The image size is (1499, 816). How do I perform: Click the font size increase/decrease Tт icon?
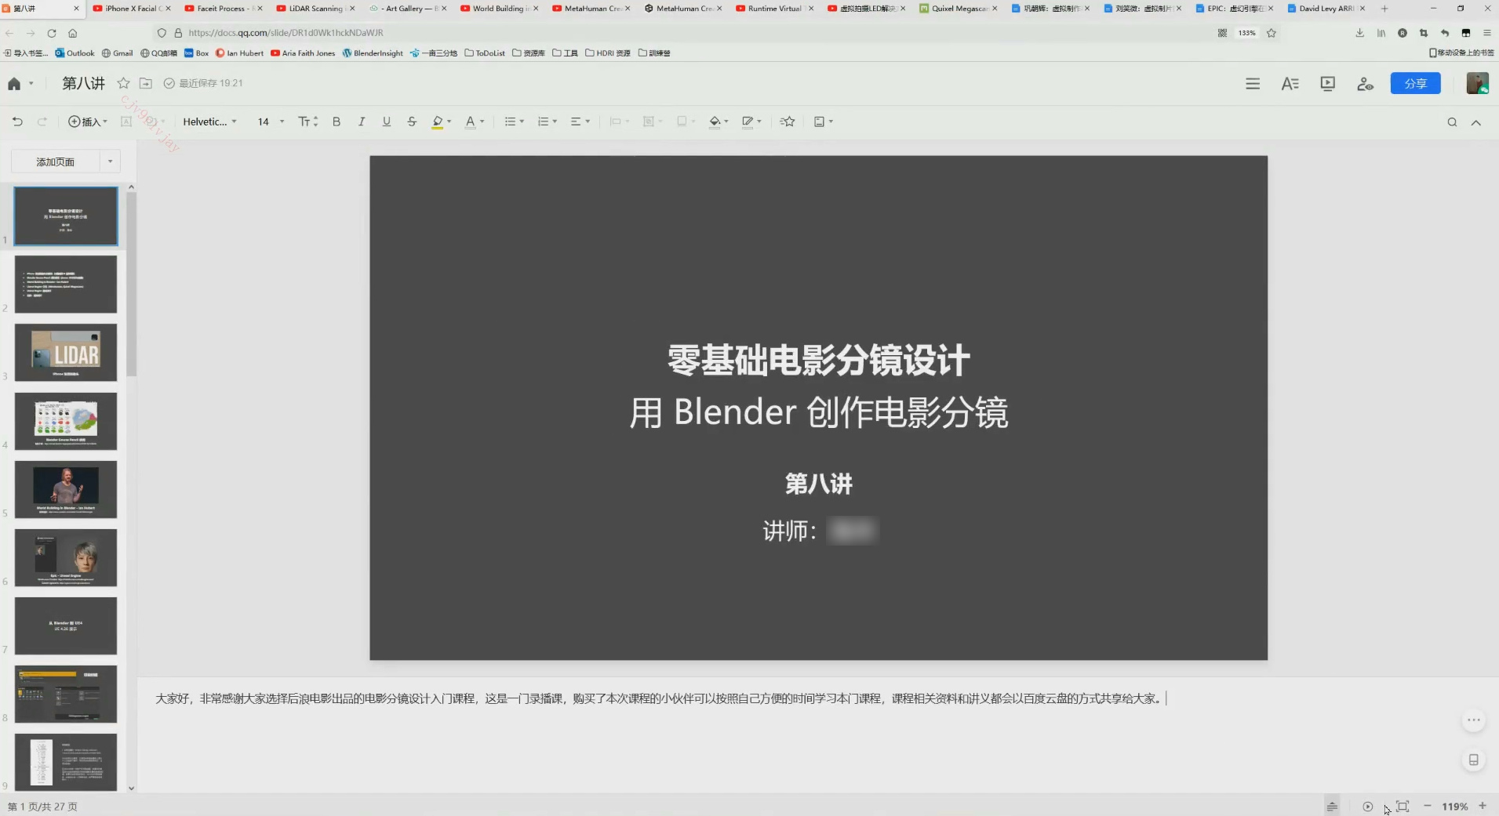(307, 121)
